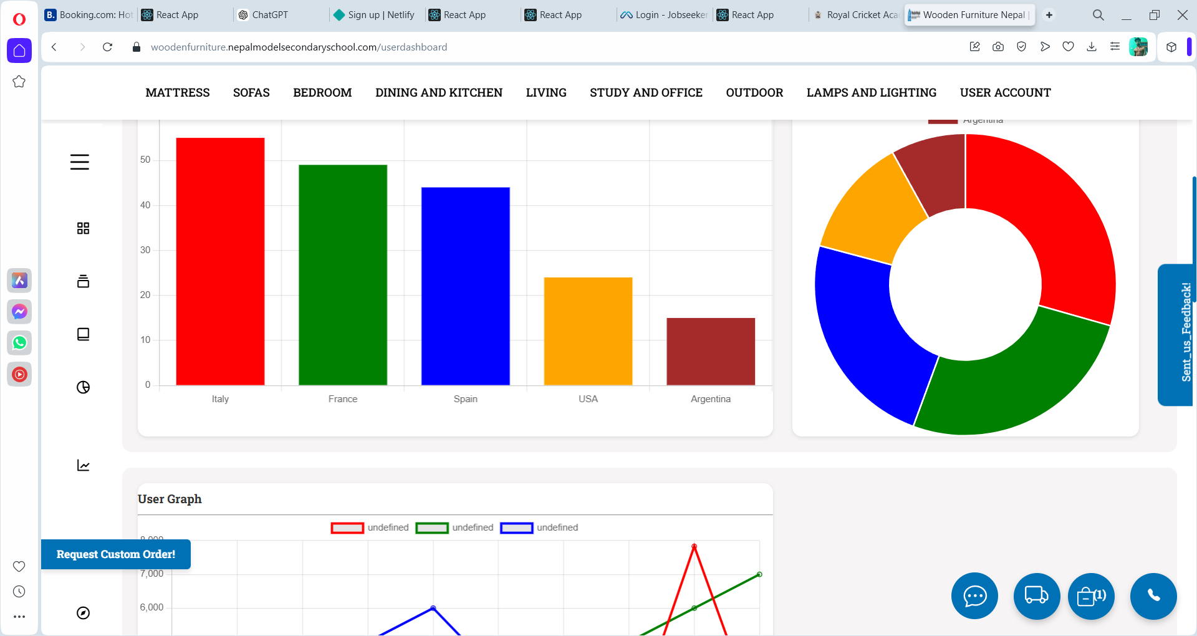Click the address bar URL field
Image resolution: width=1197 pixels, height=636 pixels.
(299, 47)
